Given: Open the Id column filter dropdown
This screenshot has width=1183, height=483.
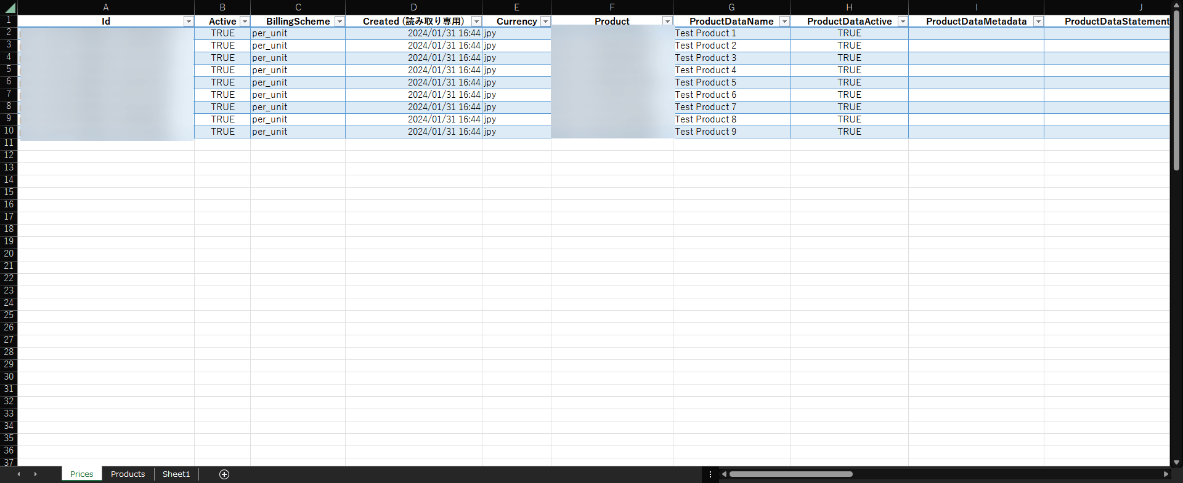Looking at the screenshot, I should 189,22.
